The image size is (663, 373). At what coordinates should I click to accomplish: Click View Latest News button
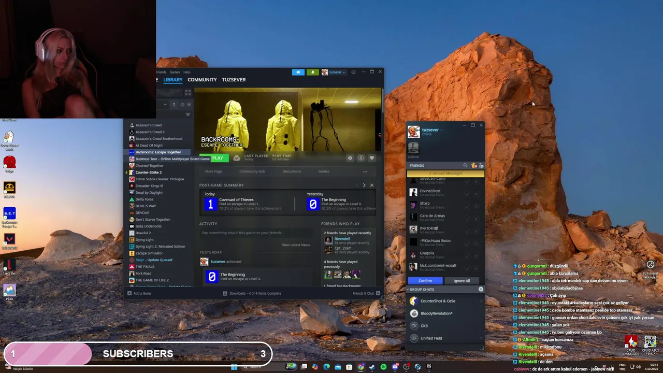click(x=296, y=245)
